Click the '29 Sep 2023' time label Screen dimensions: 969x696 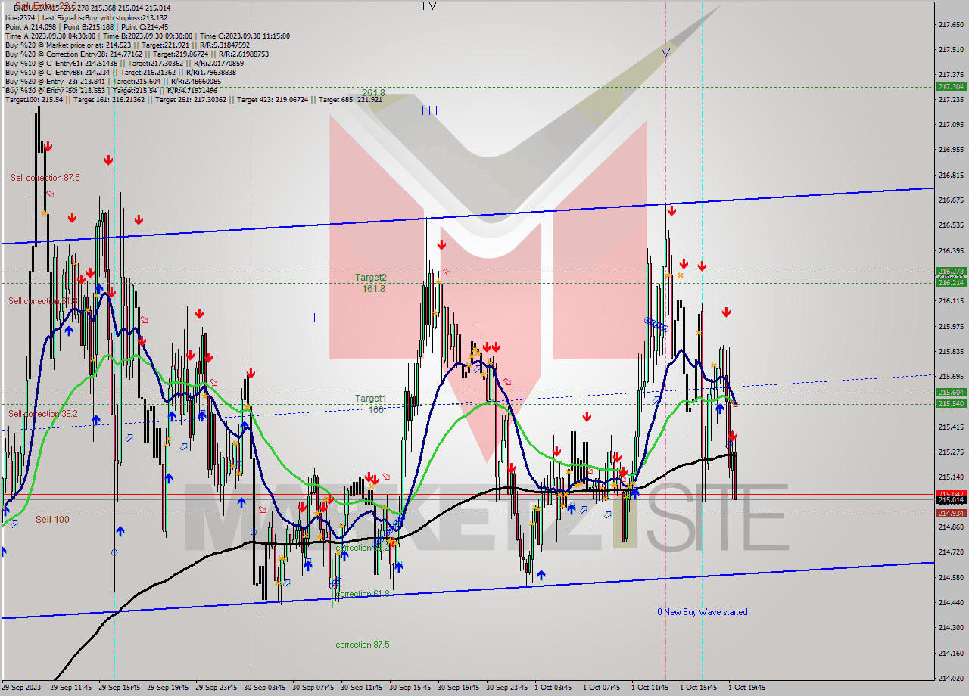20,688
